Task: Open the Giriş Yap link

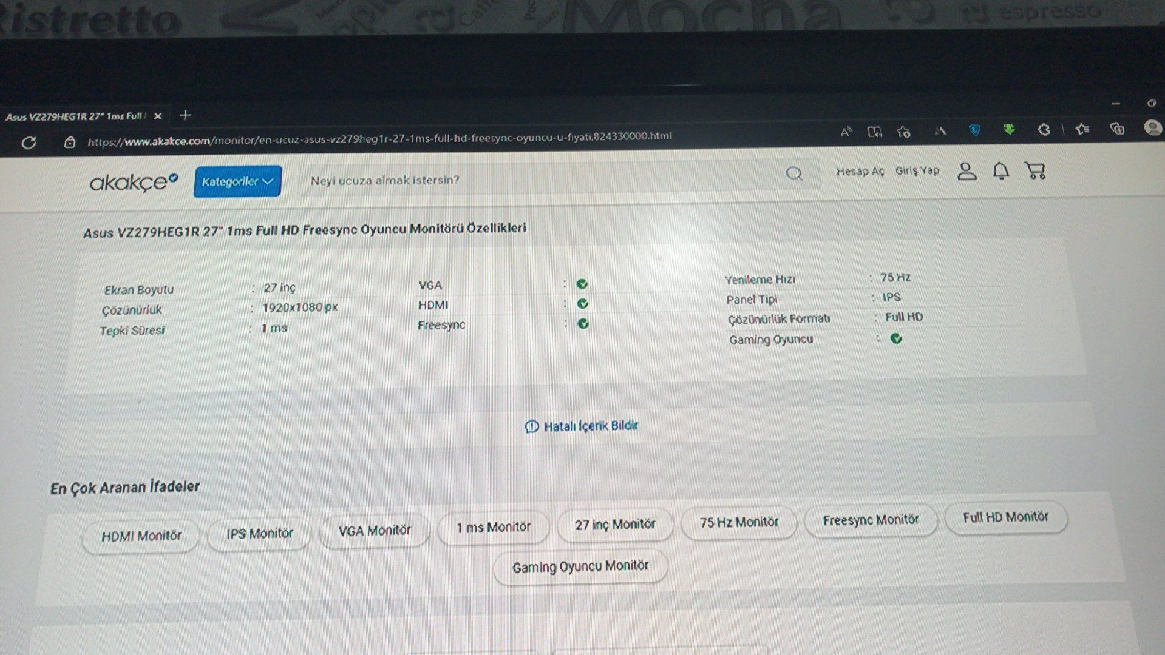Action: (917, 170)
